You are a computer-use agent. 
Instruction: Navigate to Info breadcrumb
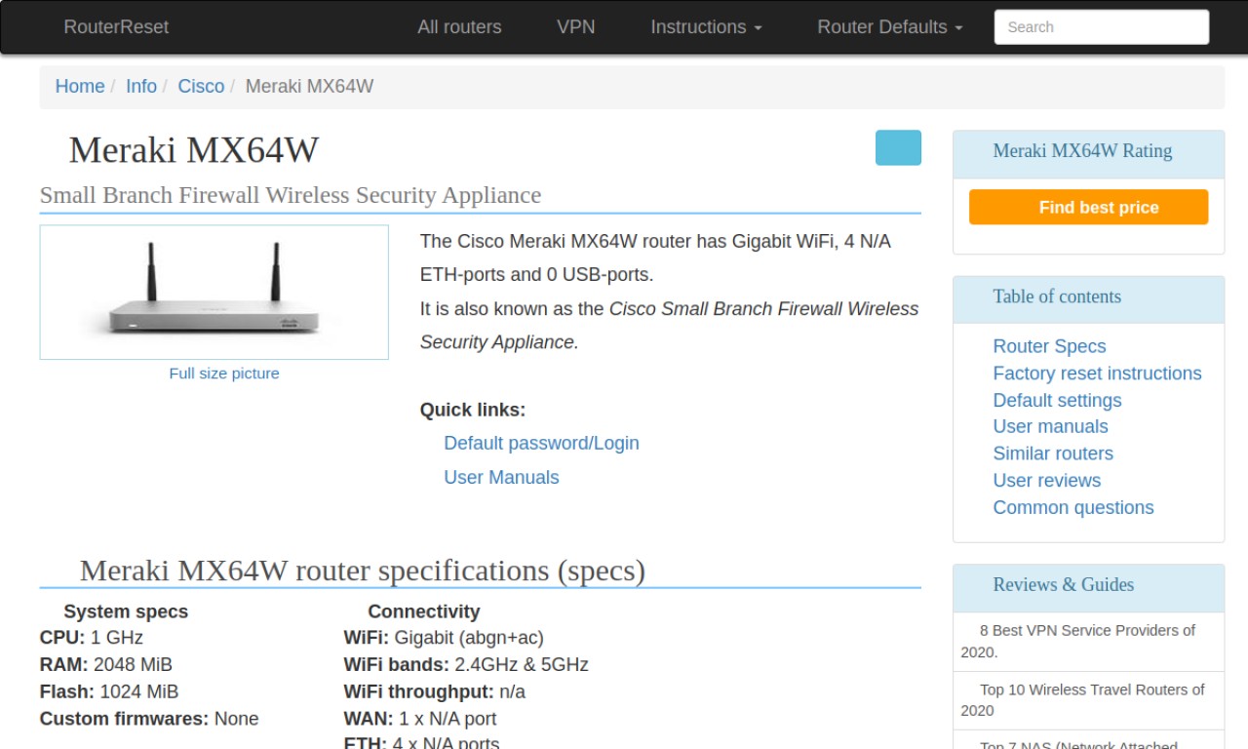coord(141,86)
